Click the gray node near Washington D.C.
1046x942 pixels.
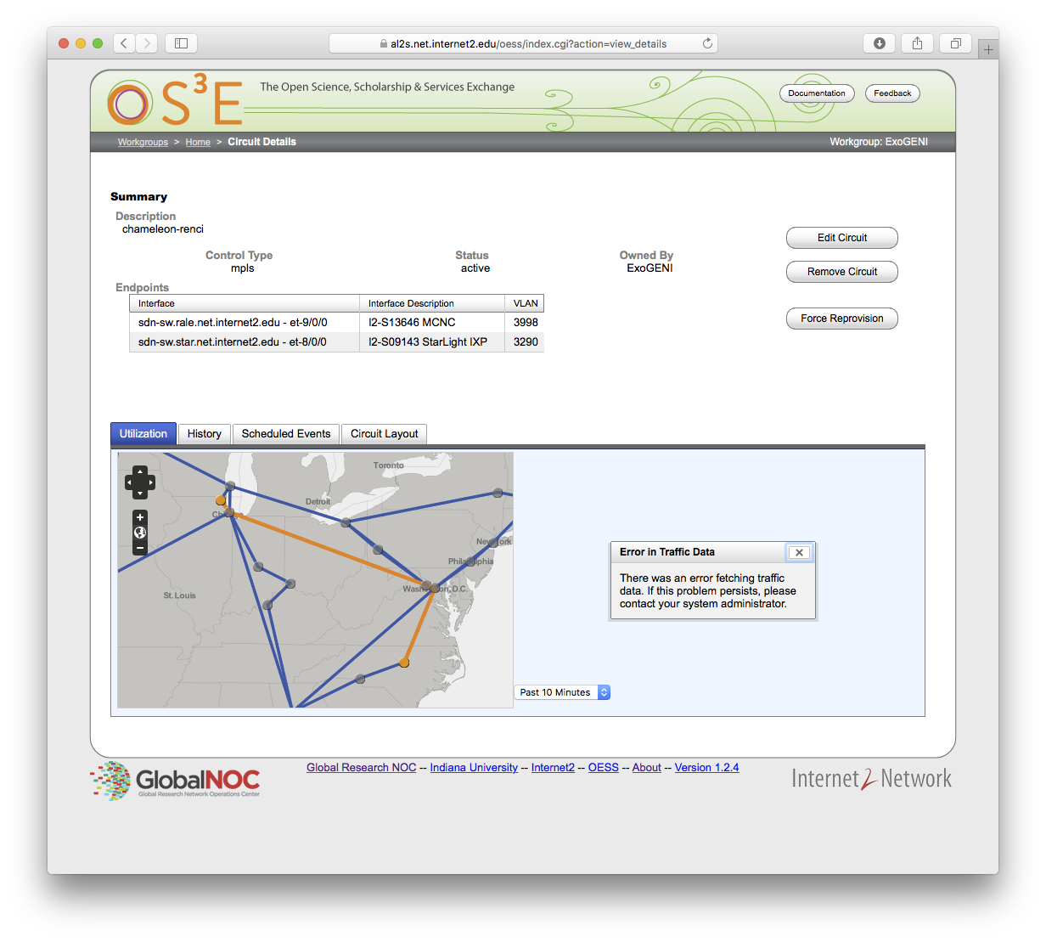[x=435, y=588]
